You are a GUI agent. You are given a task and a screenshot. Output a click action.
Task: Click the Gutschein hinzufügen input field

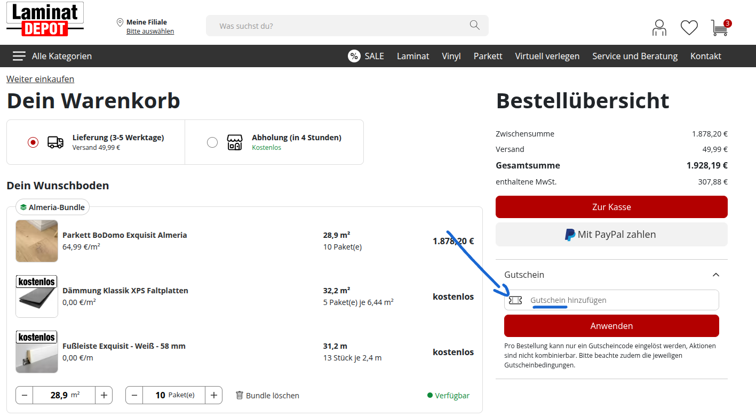[x=619, y=300]
